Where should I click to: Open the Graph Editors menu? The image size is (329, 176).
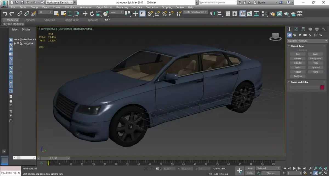[104, 7]
